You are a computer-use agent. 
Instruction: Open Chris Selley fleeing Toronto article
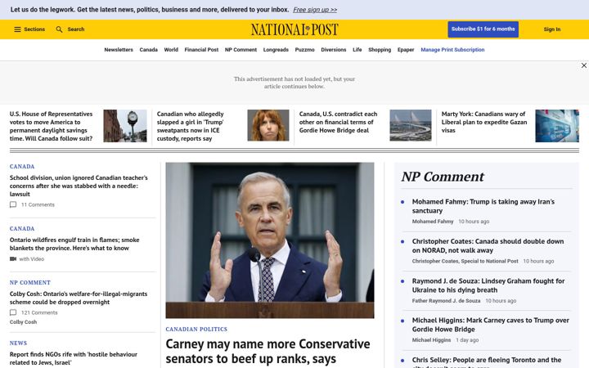(x=487, y=362)
